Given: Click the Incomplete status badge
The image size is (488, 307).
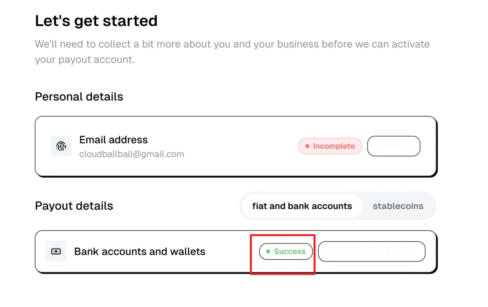Looking at the screenshot, I should [330, 146].
